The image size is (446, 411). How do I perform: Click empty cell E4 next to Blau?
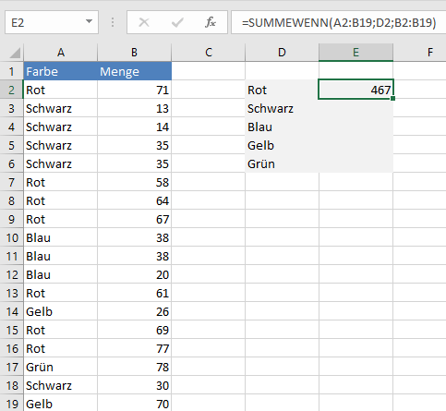(x=356, y=127)
